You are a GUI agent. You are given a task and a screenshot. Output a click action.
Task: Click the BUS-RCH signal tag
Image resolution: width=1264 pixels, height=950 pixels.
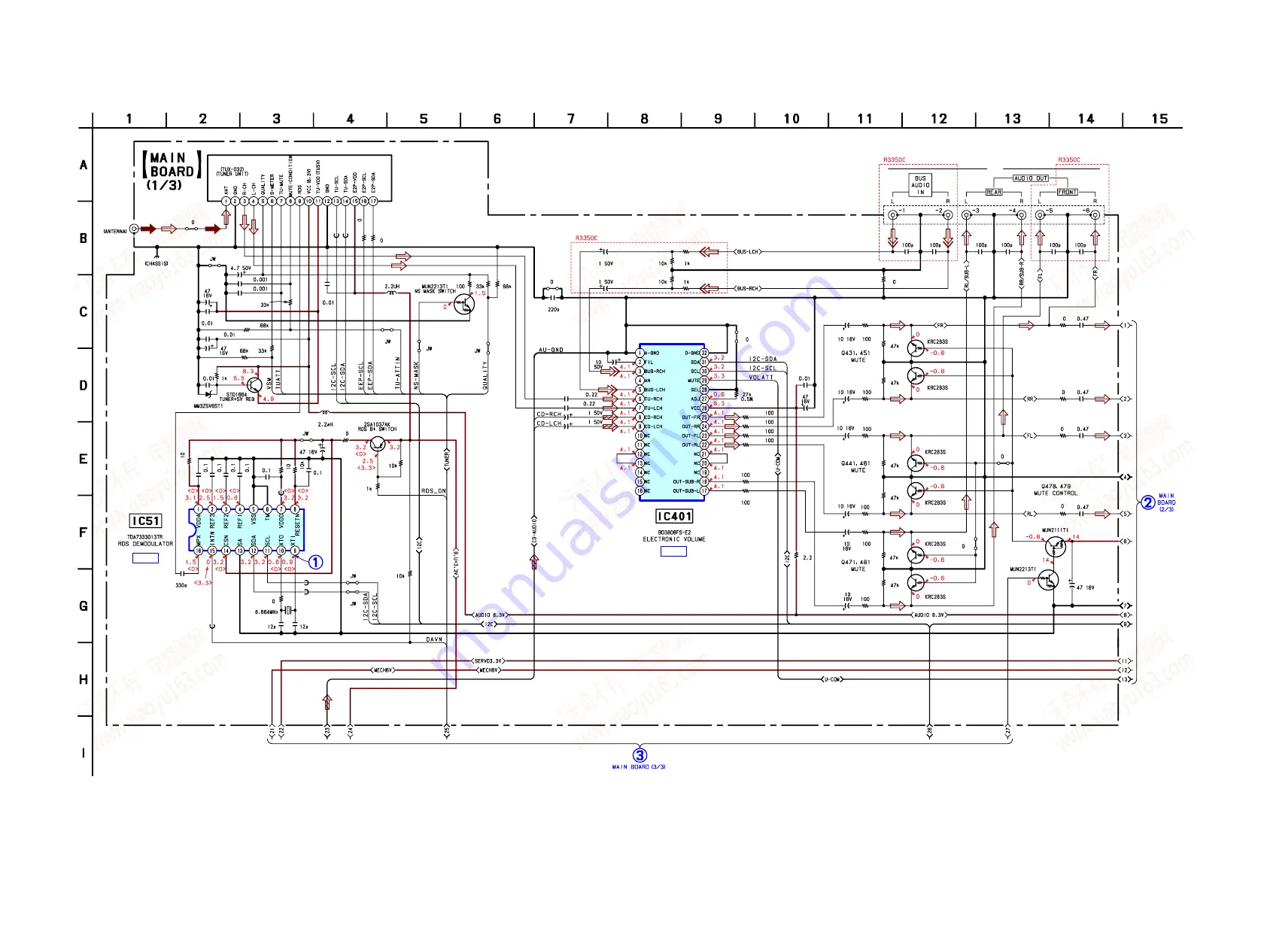pos(748,289)
